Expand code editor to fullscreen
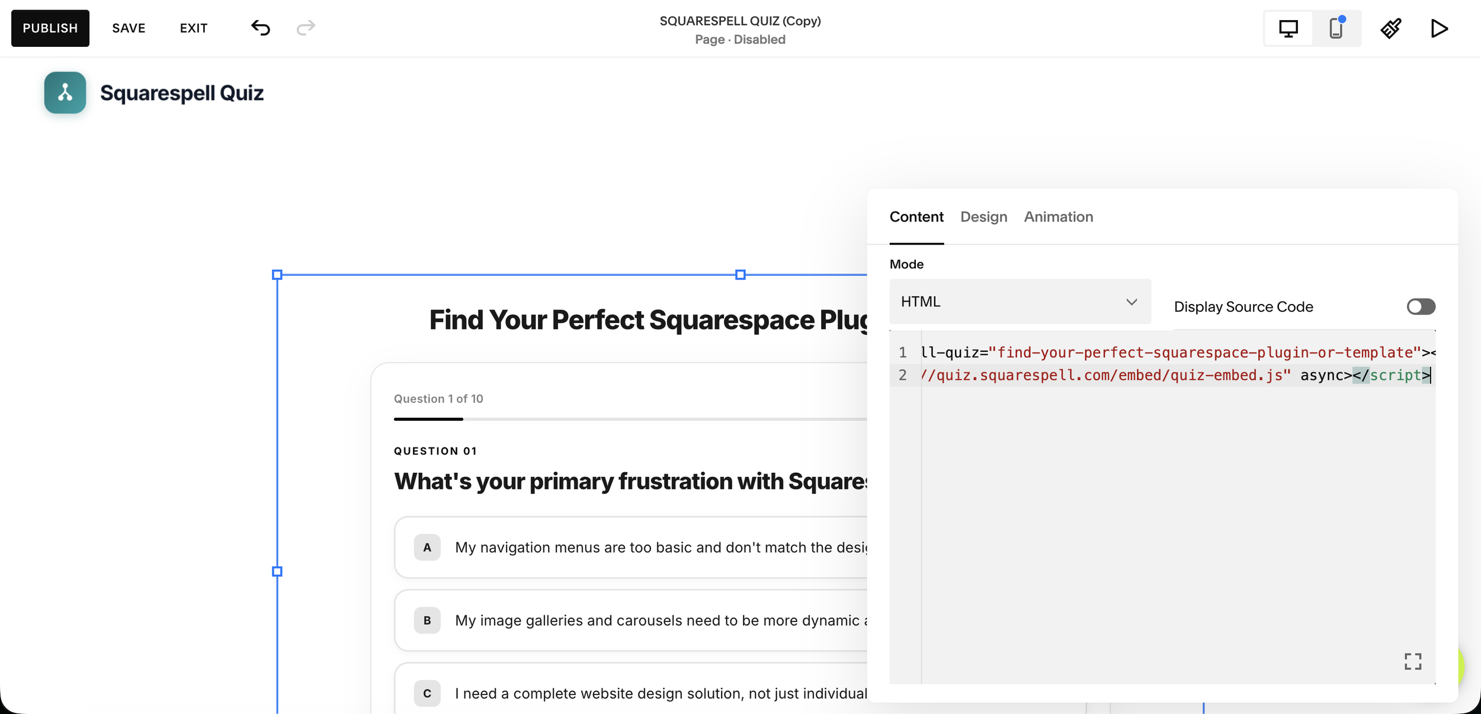This screenshot has width=1481, height=714. 1413,661
